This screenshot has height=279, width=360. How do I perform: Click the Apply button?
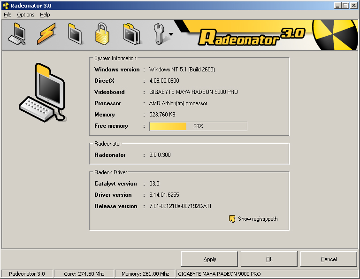click(x=209, y=259)
